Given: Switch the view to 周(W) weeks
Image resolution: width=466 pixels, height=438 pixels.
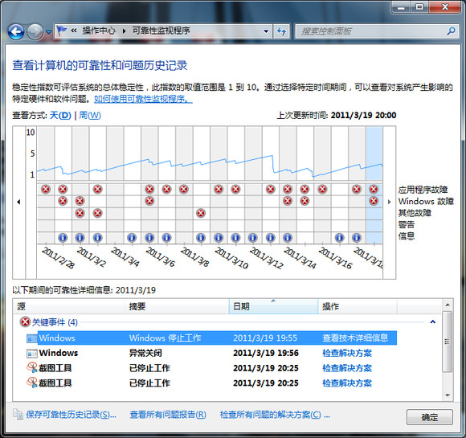Looking at the screenshot, I should click(x=90, y=115).
